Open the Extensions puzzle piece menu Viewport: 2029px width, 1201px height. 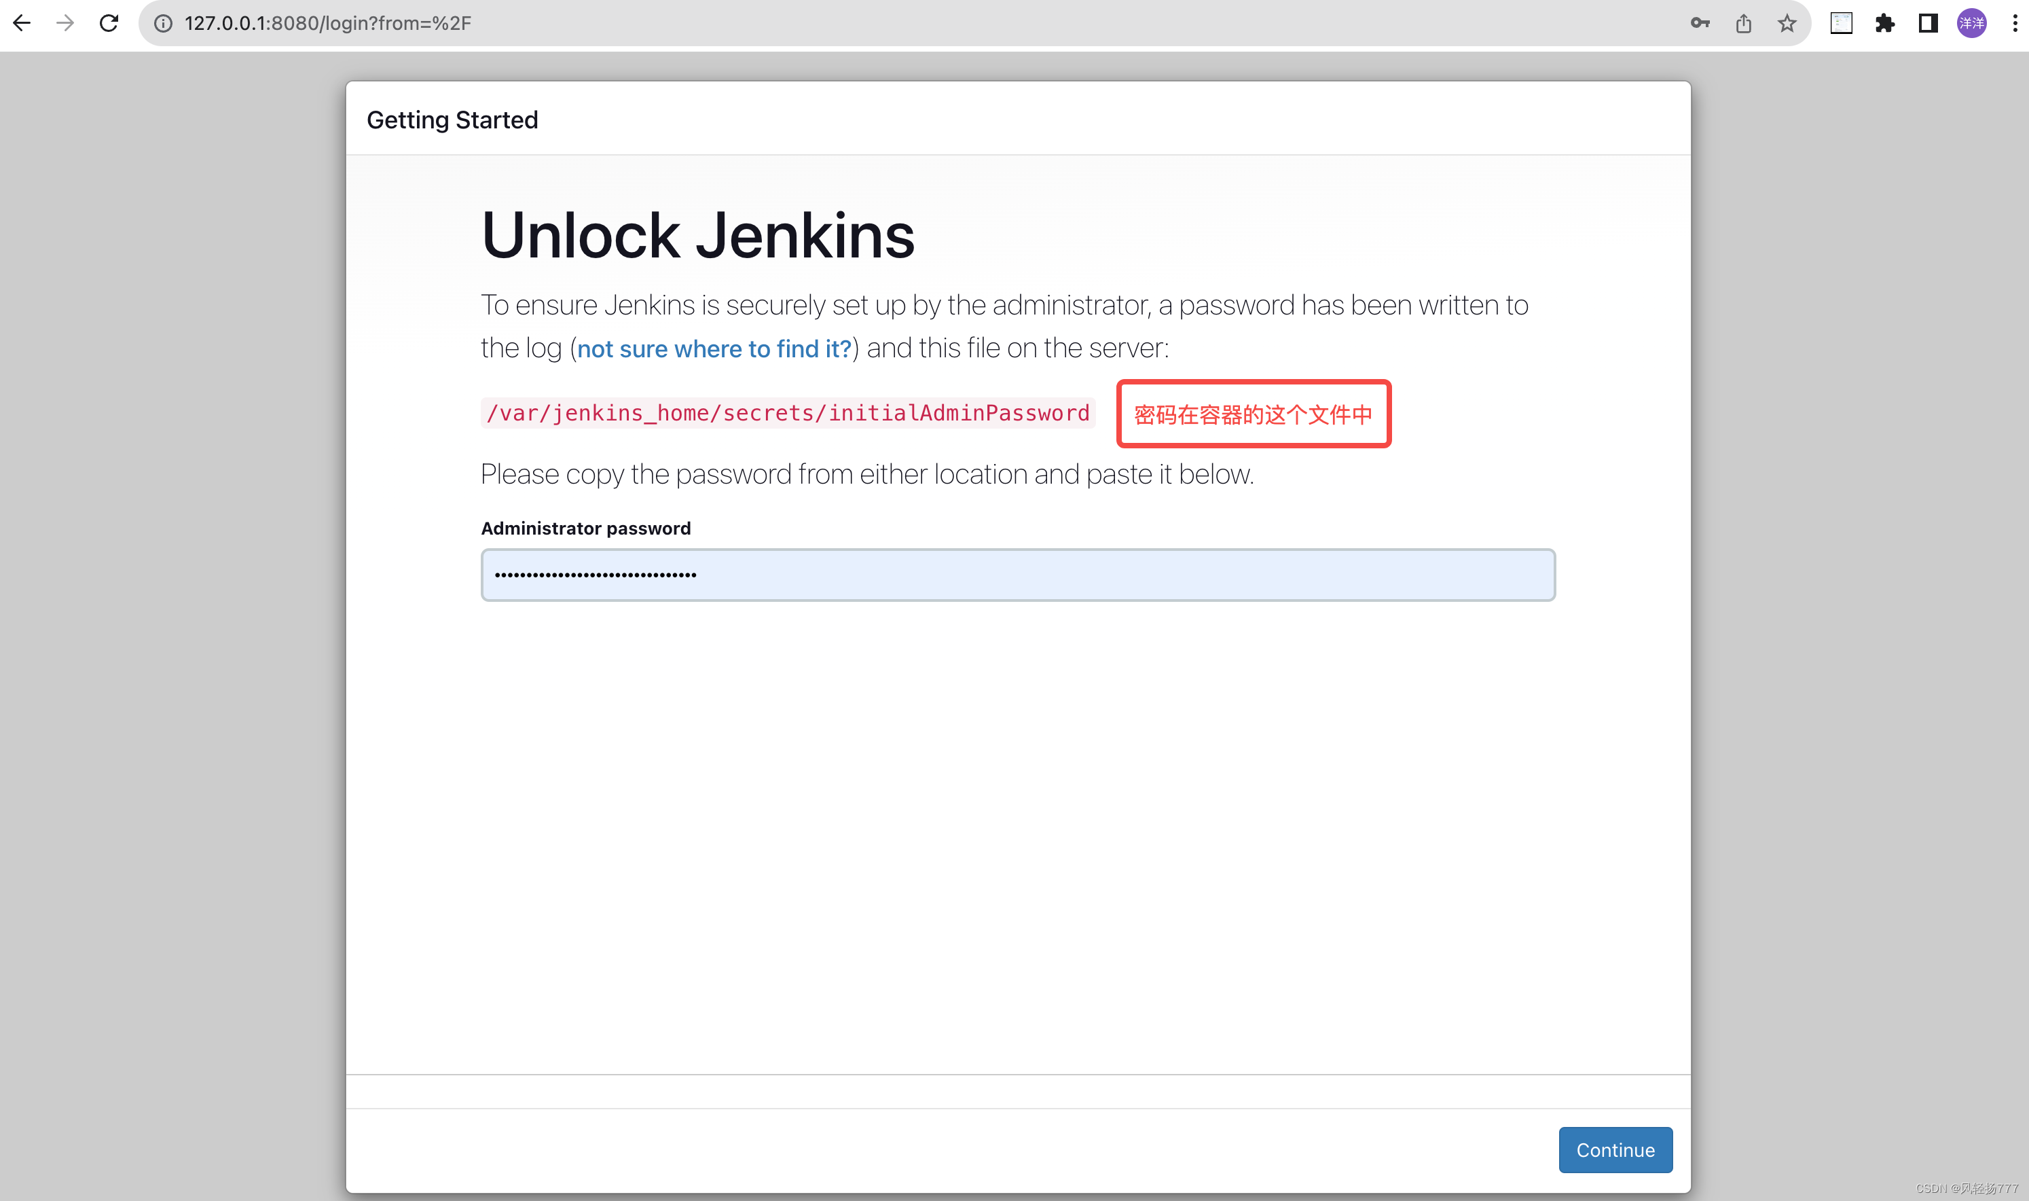(1885, 24)
